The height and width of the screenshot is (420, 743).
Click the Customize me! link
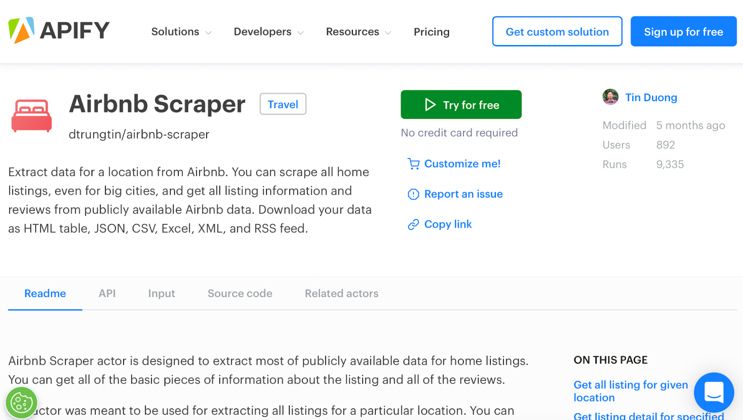(x=463, y=164)
